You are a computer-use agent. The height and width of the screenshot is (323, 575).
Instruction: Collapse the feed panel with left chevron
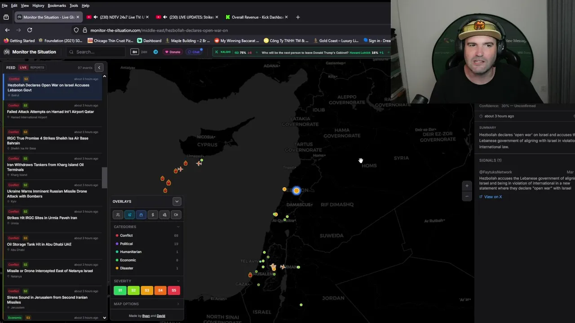(99, 68)
